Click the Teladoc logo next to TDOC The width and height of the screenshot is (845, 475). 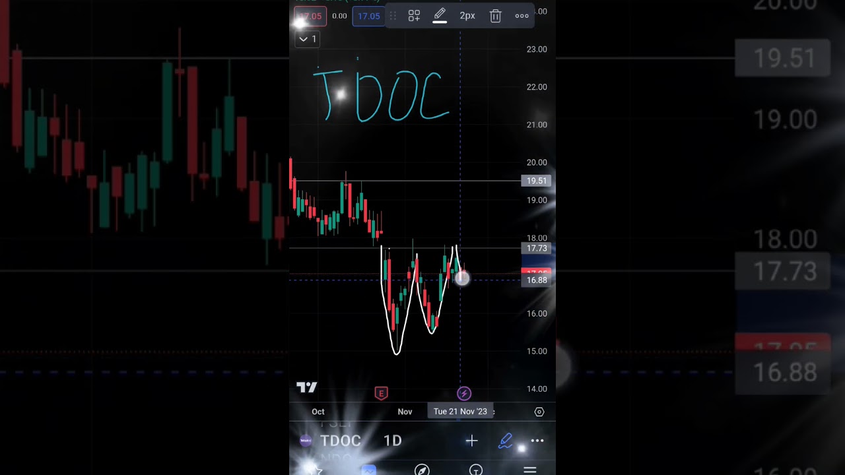(306, 441)
